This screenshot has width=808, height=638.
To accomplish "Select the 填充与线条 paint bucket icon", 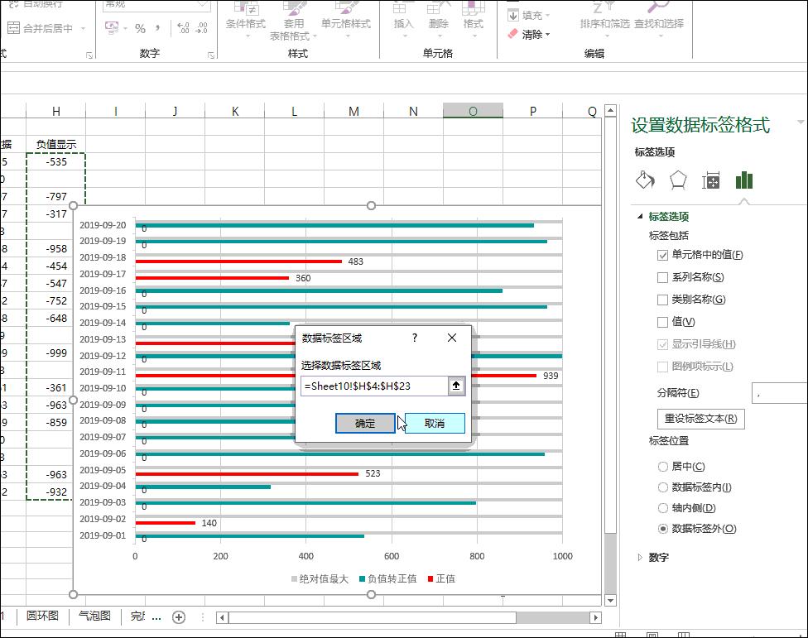I will (x=645, y=180).
